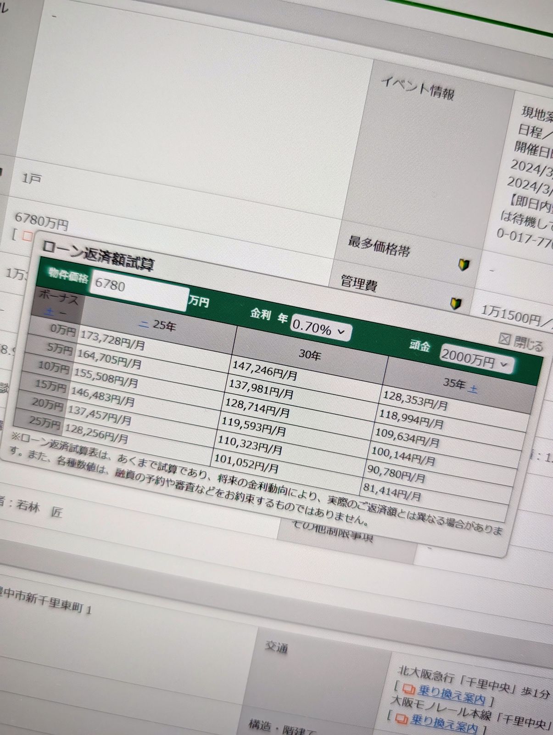Select the 100,144円/月 cell
The image size is (553, 735).
tap(403, 456)
